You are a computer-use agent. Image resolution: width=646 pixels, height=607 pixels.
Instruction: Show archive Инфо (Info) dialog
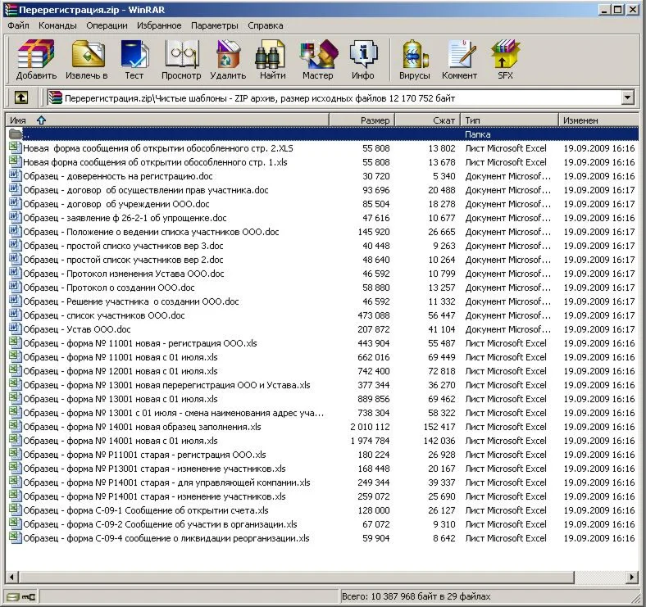pyautogui.click(x=362, y=60)
